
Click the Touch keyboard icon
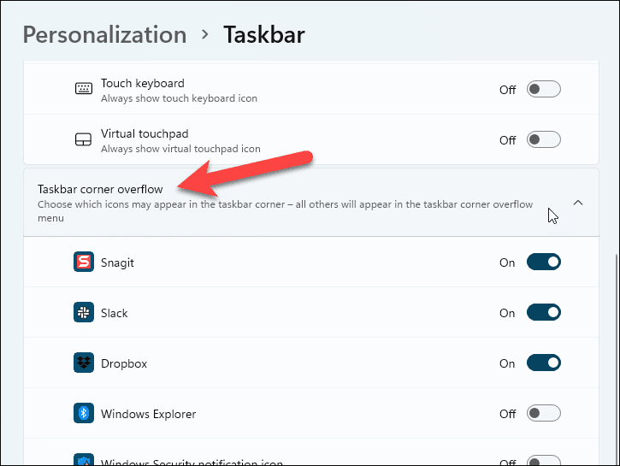pyautogui.click(x=84, y=89)
